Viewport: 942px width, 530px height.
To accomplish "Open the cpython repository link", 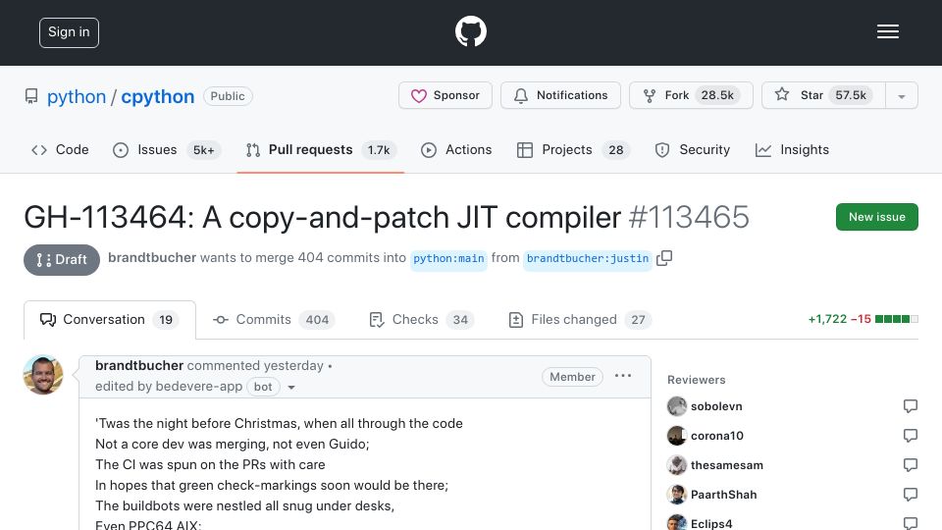I will click(157, 96).
